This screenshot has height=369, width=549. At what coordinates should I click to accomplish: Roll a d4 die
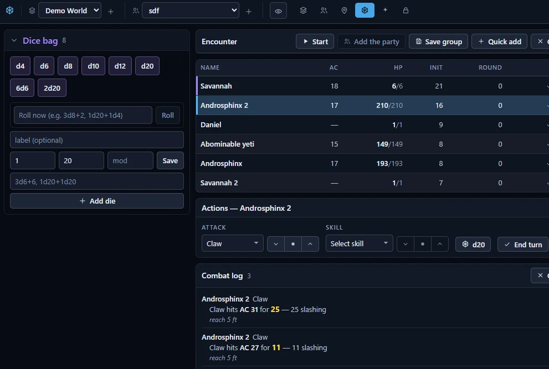point(20,66)
